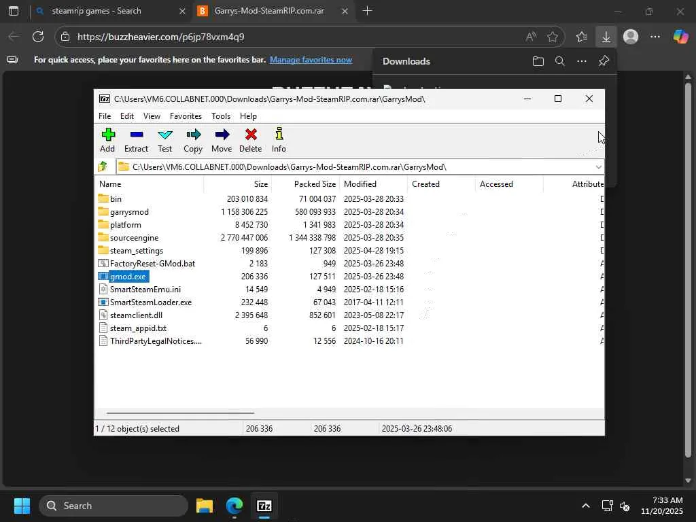
Task: Sort files by Size column header
Action: [238, 184]
